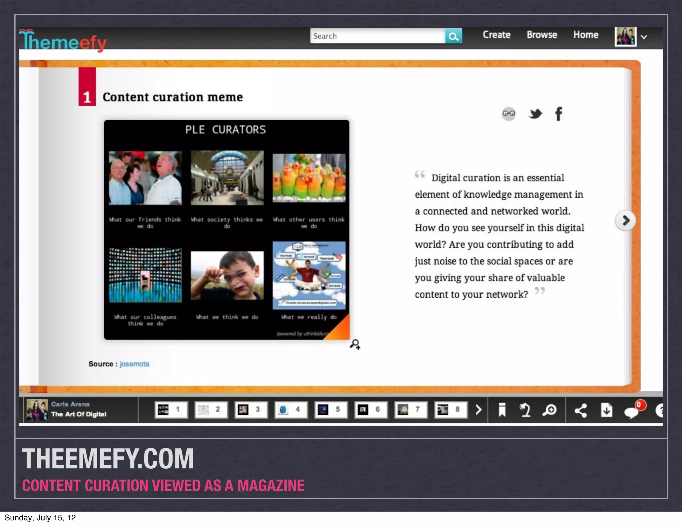Jump to page 4 thumbnail
Image resolution: width=682 pixels, height=525 pixels.
[x=291, y=410]
